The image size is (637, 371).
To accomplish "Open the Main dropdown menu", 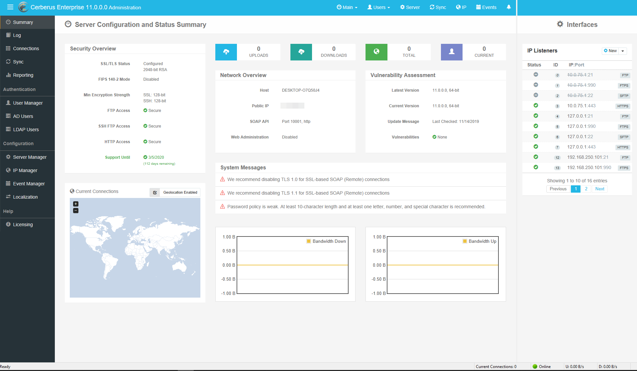I will (x=347, y=7).
